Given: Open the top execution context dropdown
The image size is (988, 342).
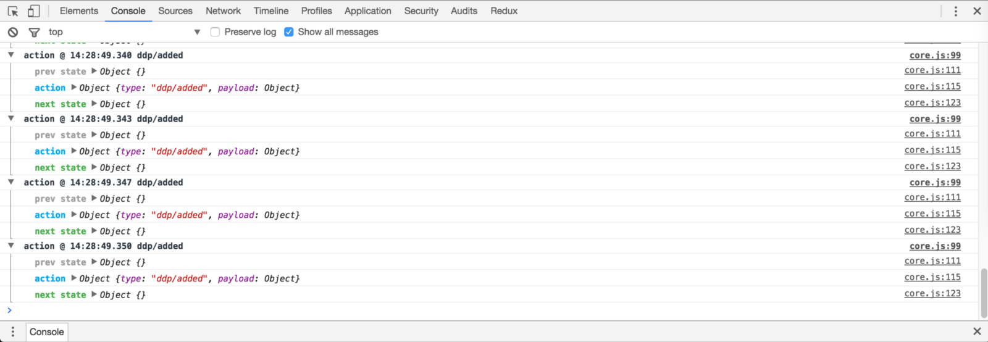Looking at the screenshot, I should tap(197, 32).
